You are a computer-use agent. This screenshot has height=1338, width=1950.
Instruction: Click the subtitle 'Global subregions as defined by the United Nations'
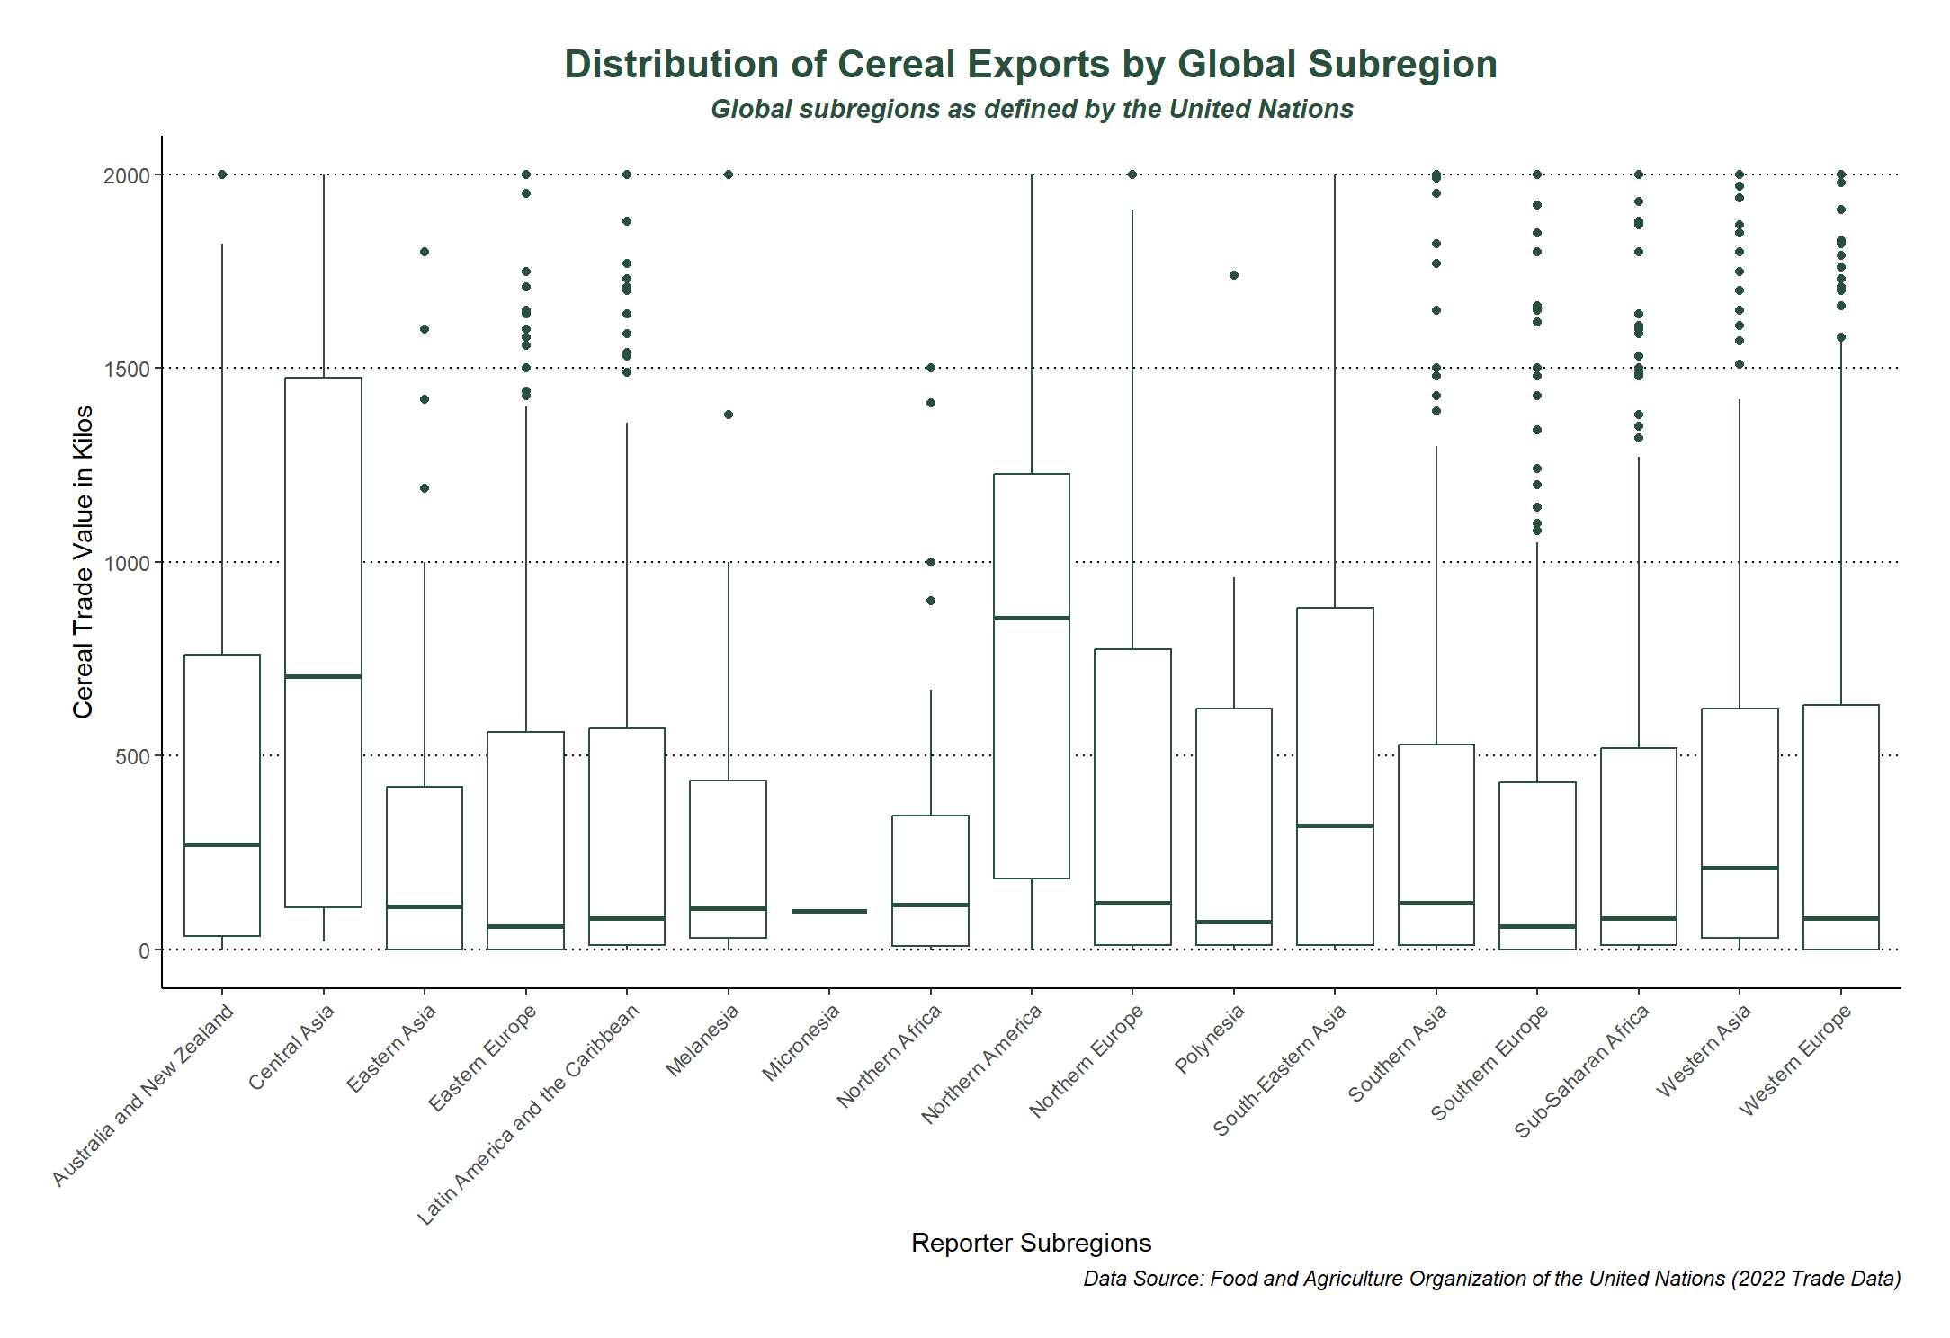pos(1032,109)
